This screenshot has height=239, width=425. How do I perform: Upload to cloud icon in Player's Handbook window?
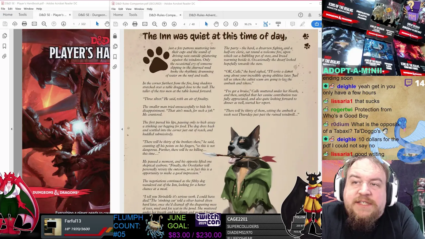[x=15, y=24]
